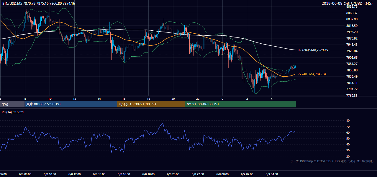Click the 6/8 10:00 time label

click(x=50, y=174)
